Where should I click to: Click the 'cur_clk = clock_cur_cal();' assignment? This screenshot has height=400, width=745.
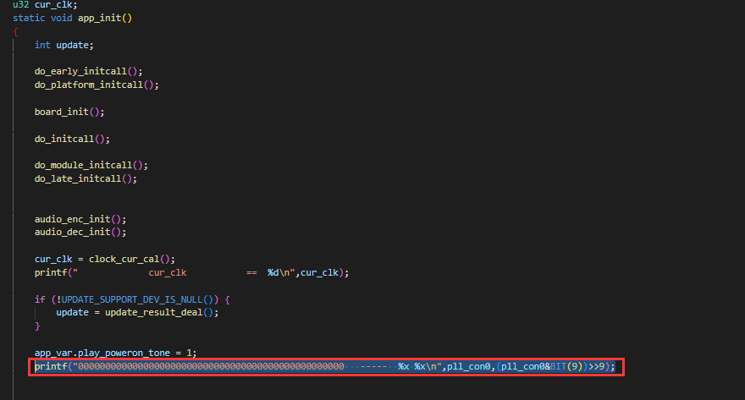click(x=104, y=259)
